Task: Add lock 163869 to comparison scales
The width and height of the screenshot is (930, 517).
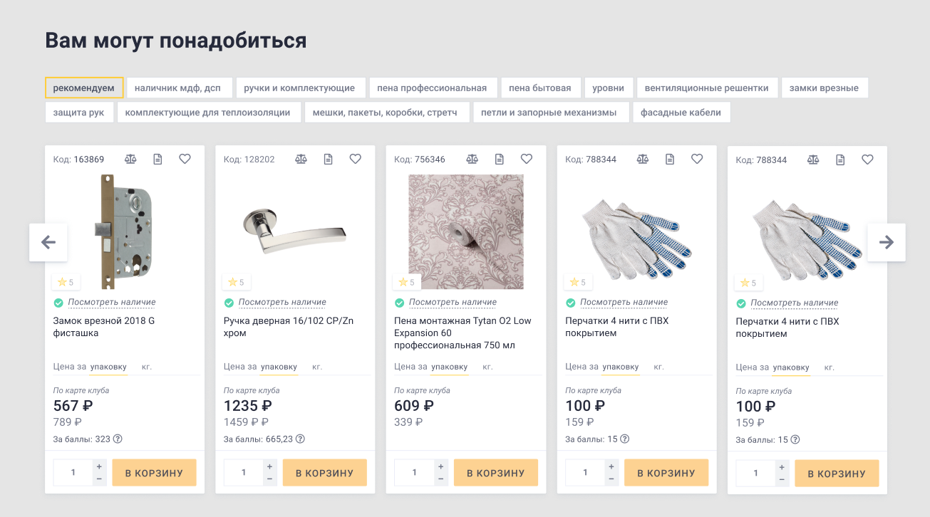Action: [x=130, y=159]
